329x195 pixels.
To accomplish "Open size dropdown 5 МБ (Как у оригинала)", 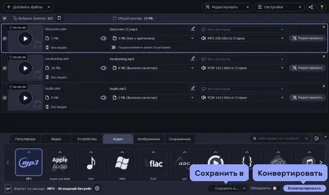I will 153,39.
